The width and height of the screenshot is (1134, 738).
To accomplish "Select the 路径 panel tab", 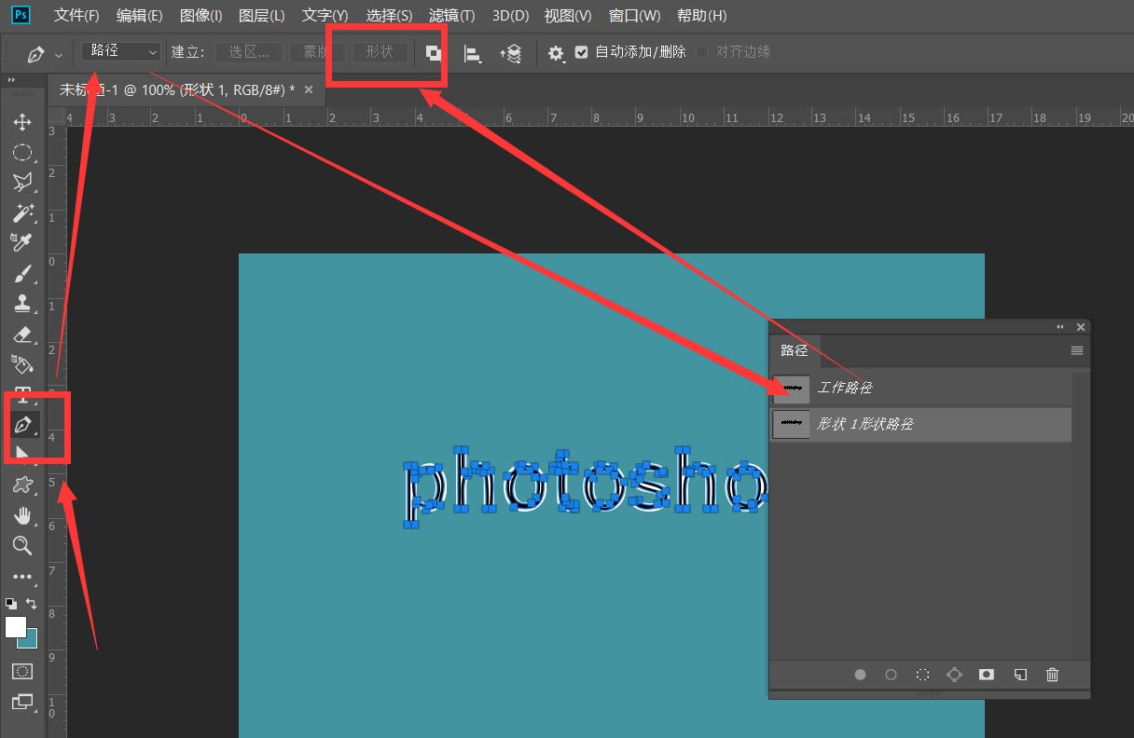I will click(795, 350).
